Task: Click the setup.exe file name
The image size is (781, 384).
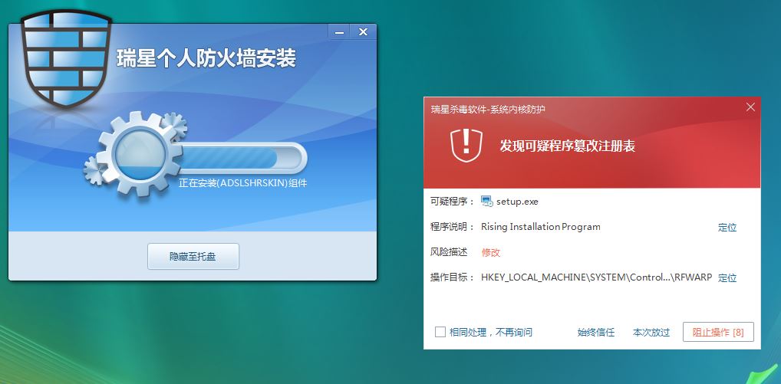Action: 518,202
